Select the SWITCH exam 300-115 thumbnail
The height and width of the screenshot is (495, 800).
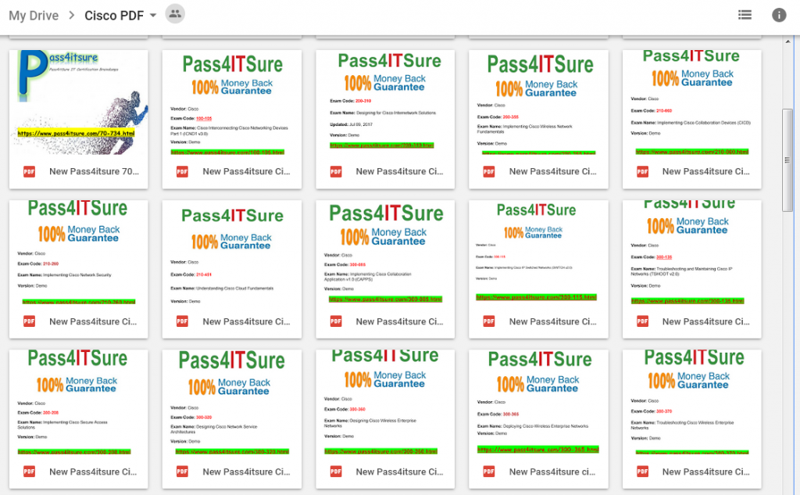pyautogui.click(x=539, y=253)
